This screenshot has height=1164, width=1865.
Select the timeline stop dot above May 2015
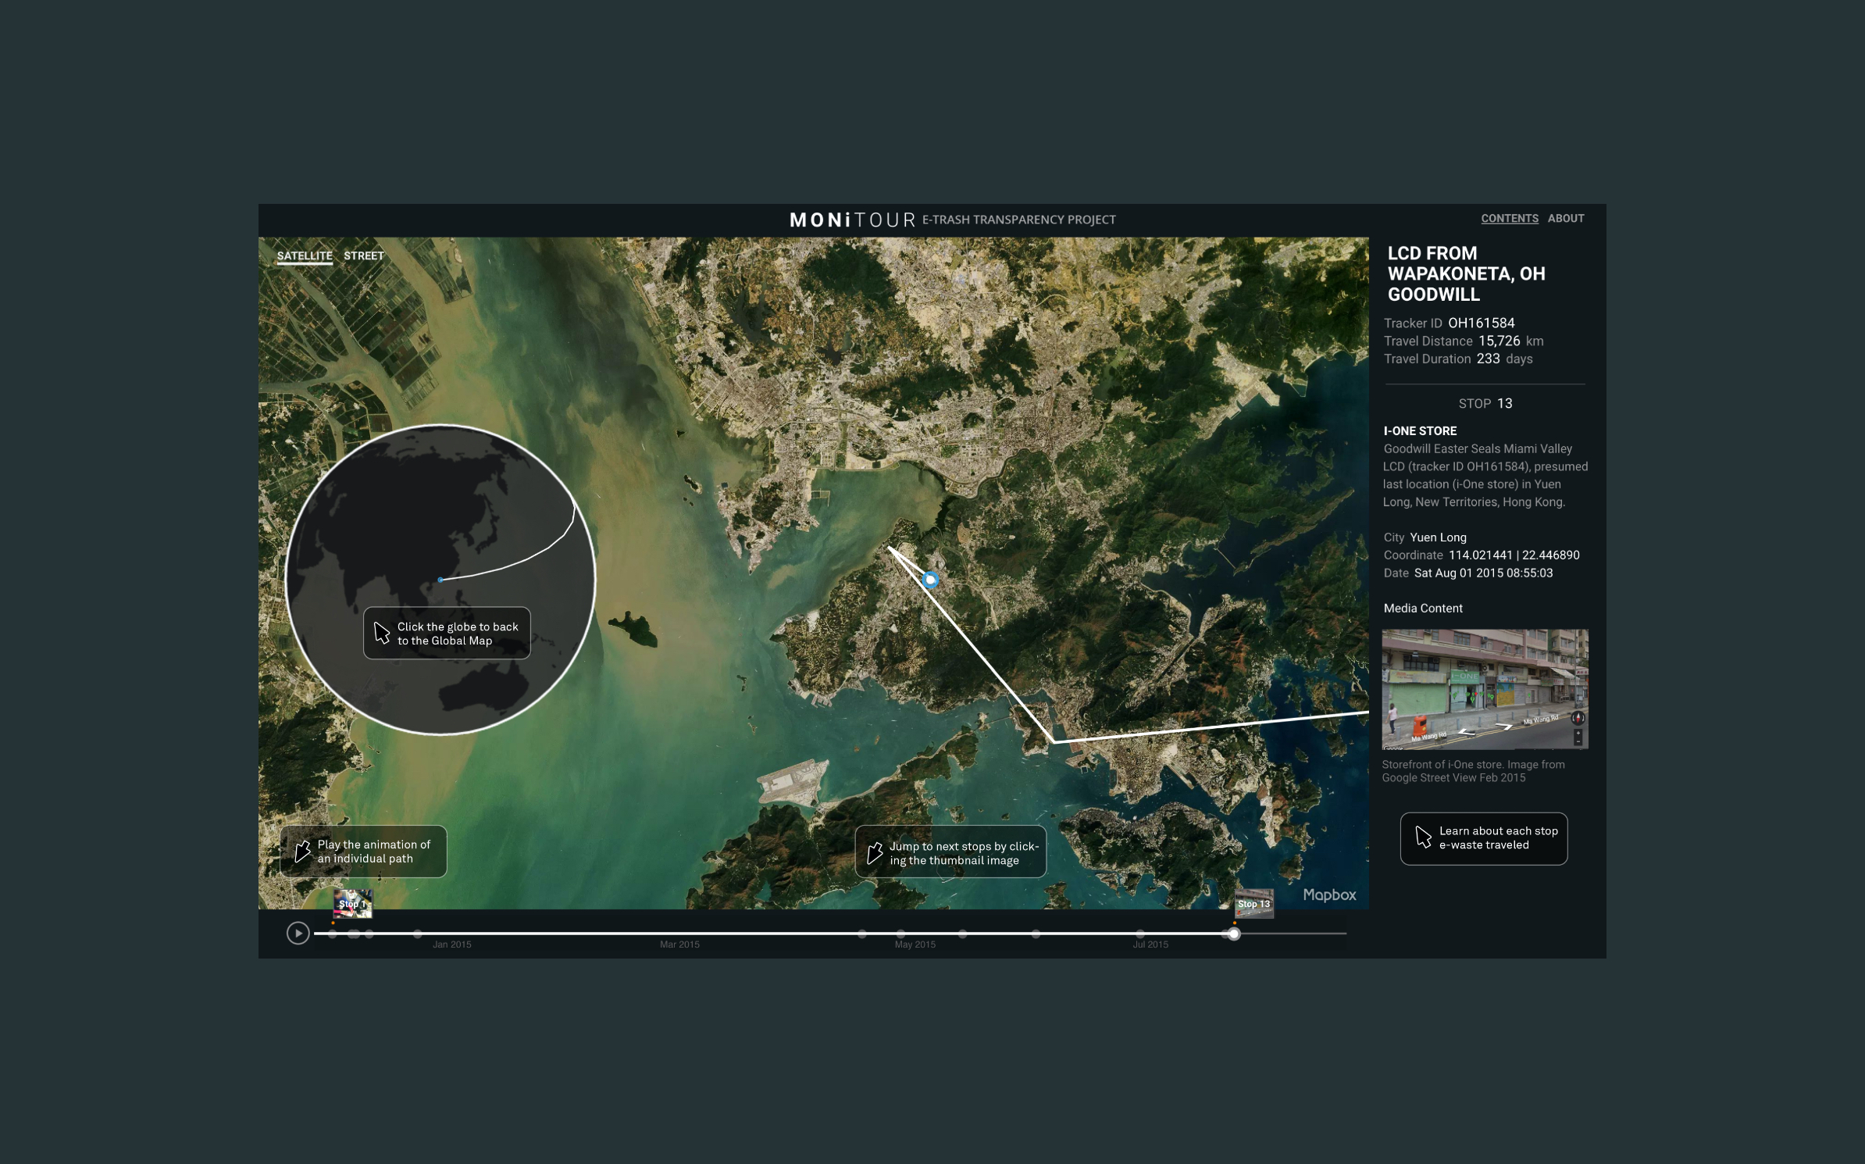[900, 934]
